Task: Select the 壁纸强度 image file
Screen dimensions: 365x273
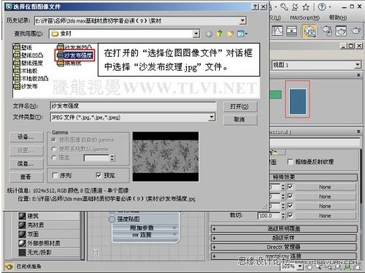Action: [x=28, y=63]
